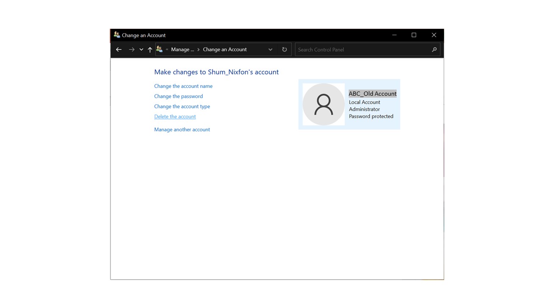Click the Local Account text
Image resolution: width=543 pixels, height=305 pixels.
coord(364,102)
